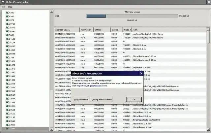Viewport: 211px width, 133px height.
Task: Select process 21479 in the list
Action: pos(12,69)
